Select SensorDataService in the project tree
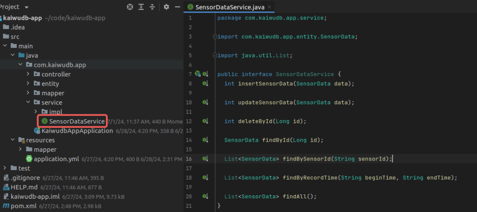 click(x=77, y=121)
